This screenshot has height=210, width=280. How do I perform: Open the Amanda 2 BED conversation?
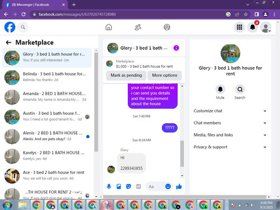[47, 97]
